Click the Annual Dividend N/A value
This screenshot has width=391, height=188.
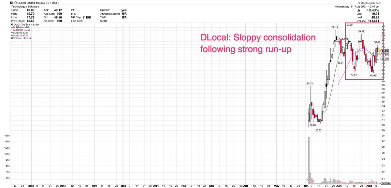tap(124, 14)
